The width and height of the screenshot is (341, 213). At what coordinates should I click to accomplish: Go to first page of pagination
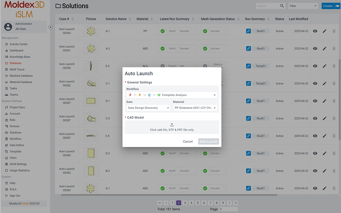(160, 203)
